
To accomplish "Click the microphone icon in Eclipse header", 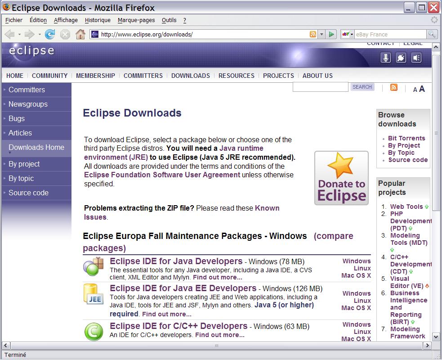I will pos(386,58).
